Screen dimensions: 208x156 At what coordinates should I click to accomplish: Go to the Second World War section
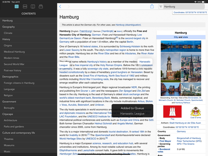pyautogui.click(x=28, y=64)
